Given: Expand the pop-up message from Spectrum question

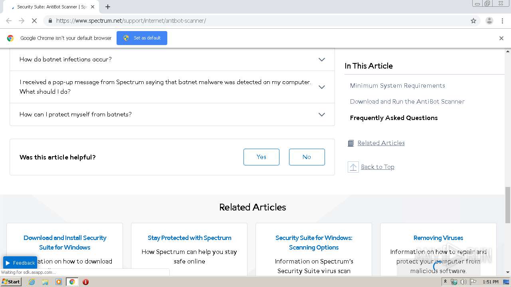Looking at the screenshot, I should 172,87.
